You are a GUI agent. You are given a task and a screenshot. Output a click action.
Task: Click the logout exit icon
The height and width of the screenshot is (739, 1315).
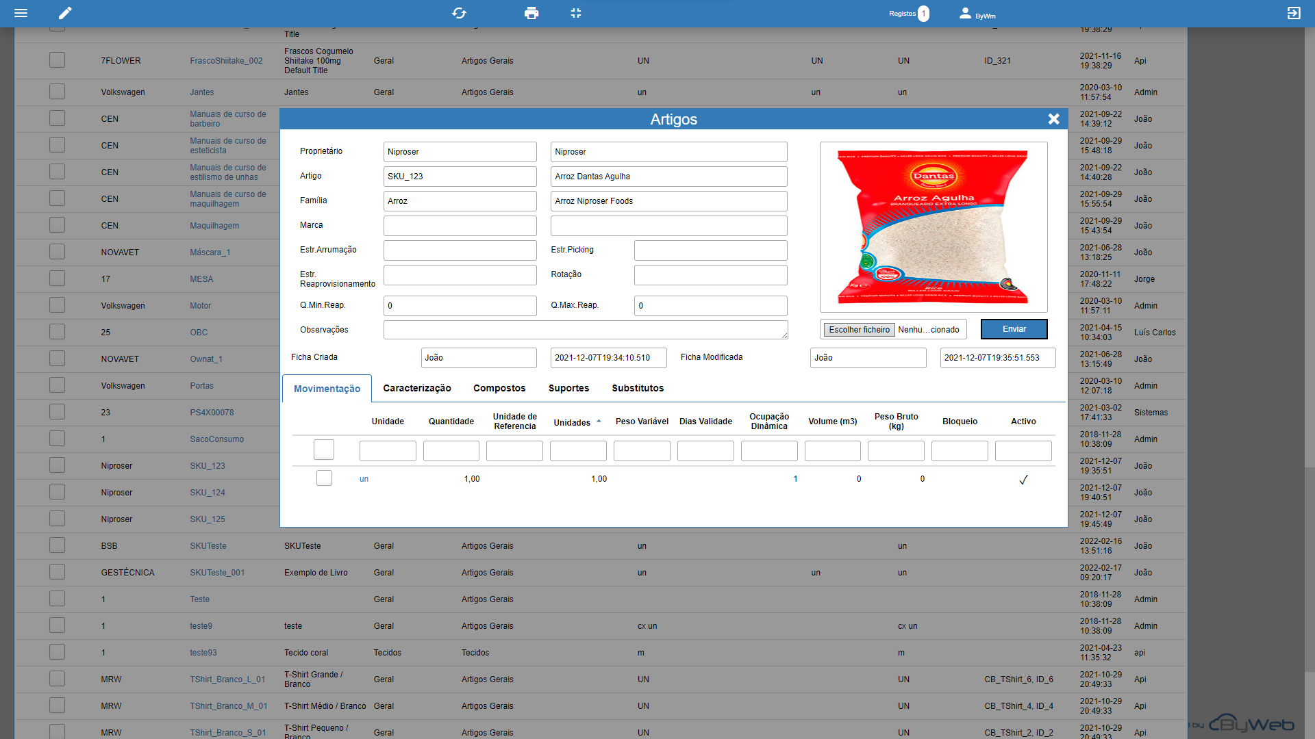[1293, 13]
